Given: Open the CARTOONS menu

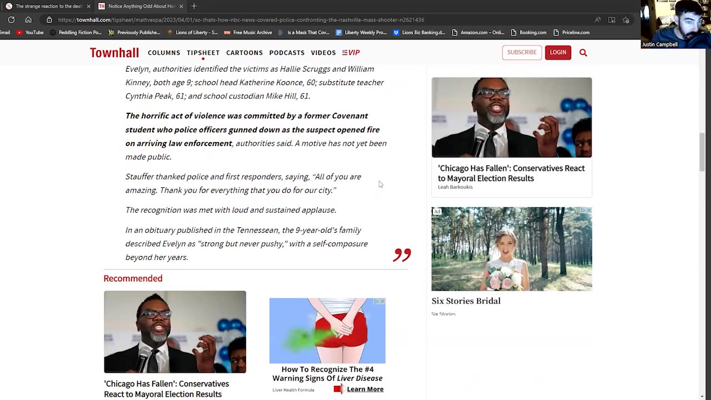Looking at the screenshot, I should click(x=244, y=53).
